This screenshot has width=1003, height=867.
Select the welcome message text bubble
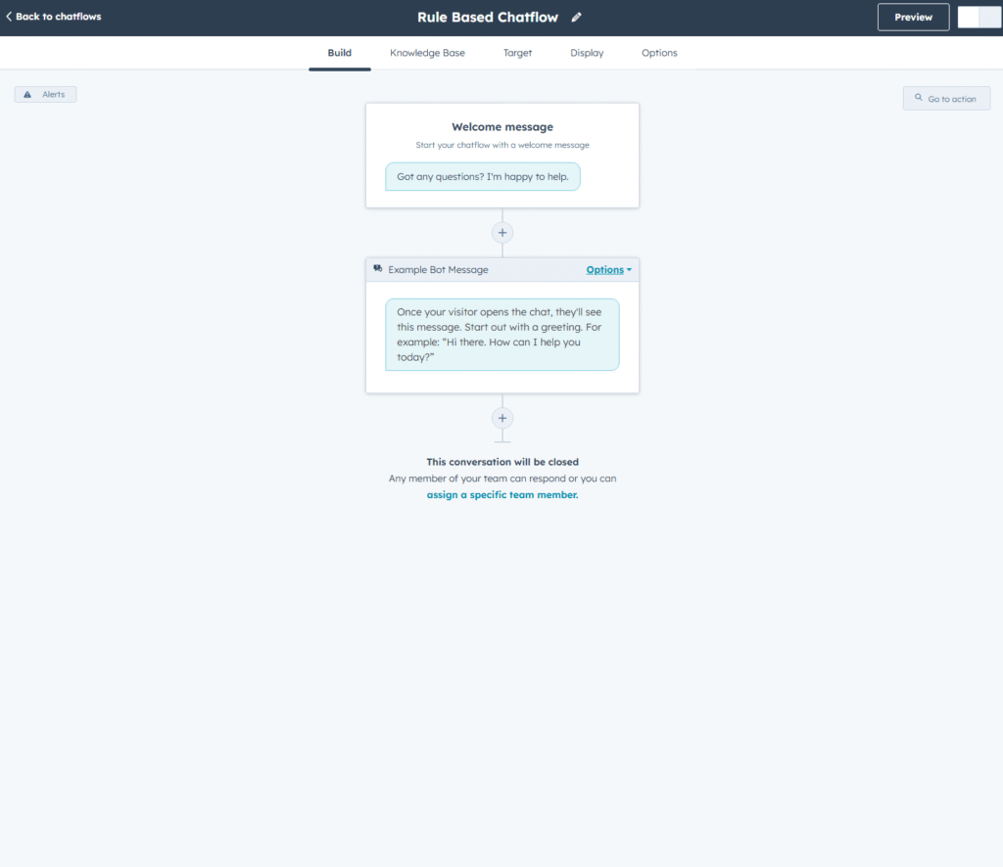coord(482,176)
